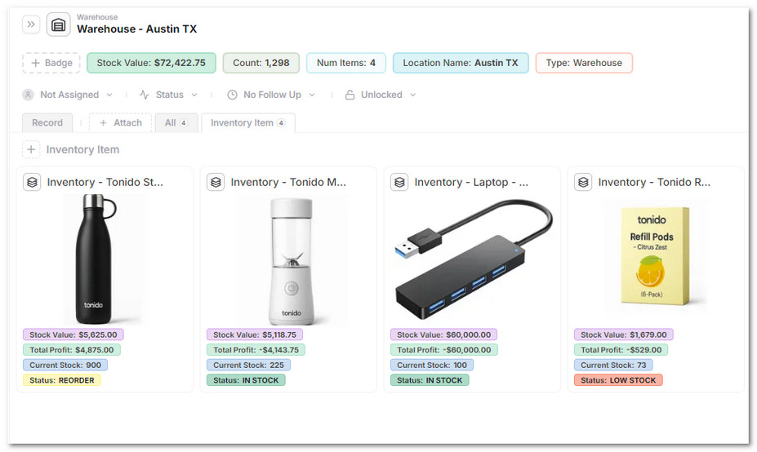
Task: Open Inventory - Laptop record title
Action: (x=471, y=182)
